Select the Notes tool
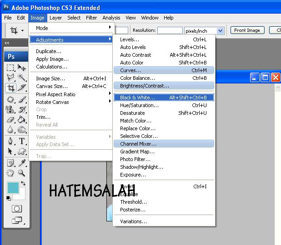Image resolution: width=281 pixels, height=245 pixels. pos(10,163)
